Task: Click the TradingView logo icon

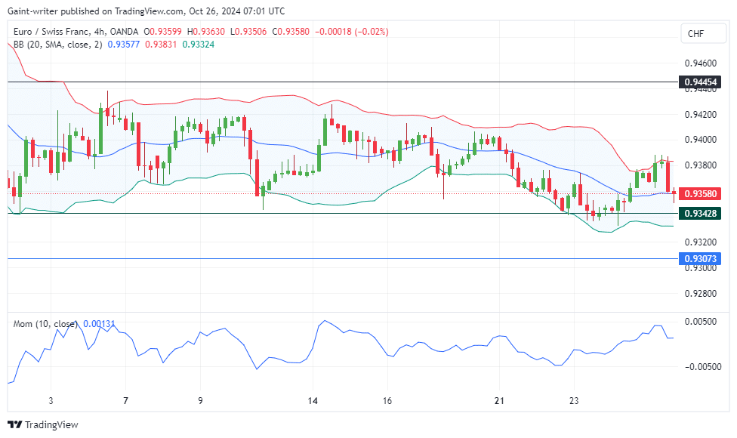Action: (14, 425)
